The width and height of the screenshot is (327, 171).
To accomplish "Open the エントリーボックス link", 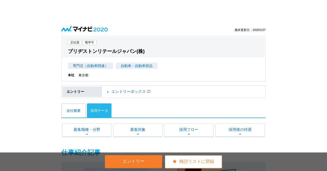I will pos(129,92).
